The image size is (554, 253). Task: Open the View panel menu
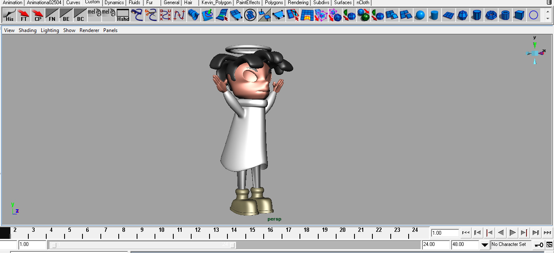[x=9, y=30]
